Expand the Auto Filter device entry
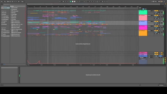This screenshot has height=94, width=167. click(x=11, y=8)
